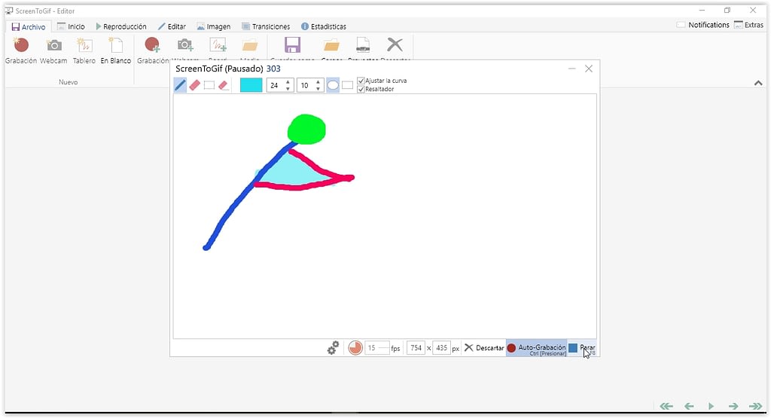771x418 pixels.
Task: Select the ellipse pen tip shape
Action: pos(333,85)
